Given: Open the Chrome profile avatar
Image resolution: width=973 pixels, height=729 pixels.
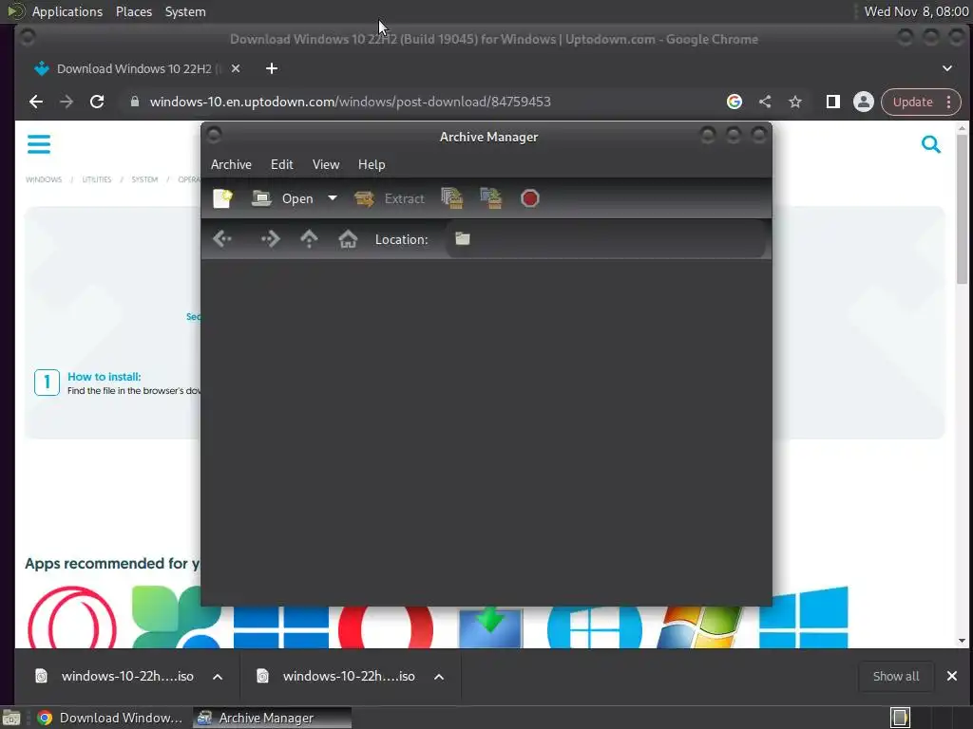Looking at the screenshot, I should pos(863,102).
